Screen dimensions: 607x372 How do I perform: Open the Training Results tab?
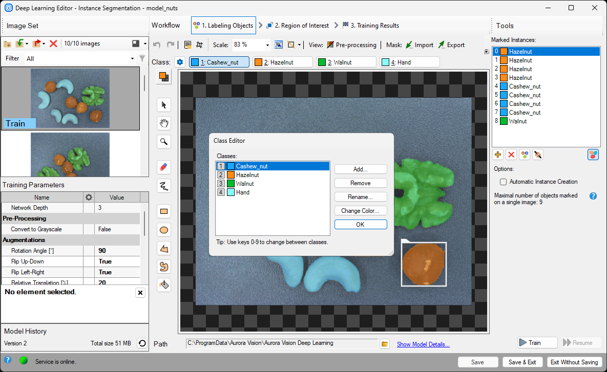tap(373, 26)
